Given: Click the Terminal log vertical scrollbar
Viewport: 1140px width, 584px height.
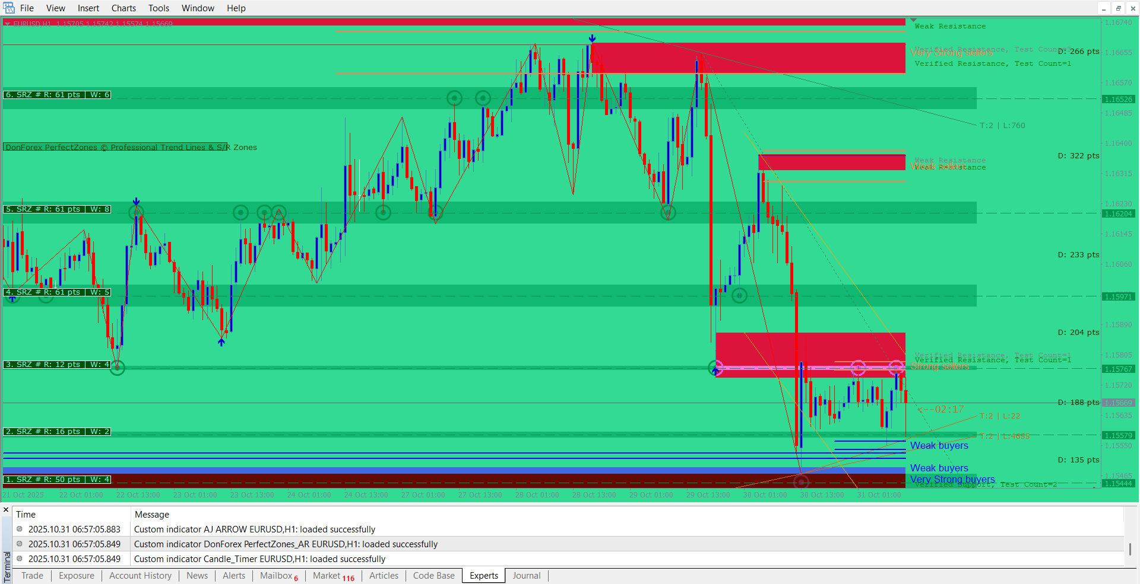Looking at the screenshot, I should [x=1130, y=548].
